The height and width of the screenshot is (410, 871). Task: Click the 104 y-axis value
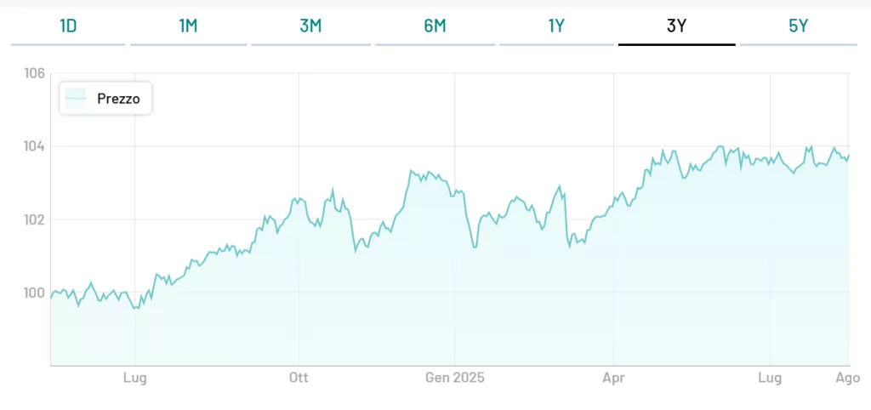[x=34, y=146]
